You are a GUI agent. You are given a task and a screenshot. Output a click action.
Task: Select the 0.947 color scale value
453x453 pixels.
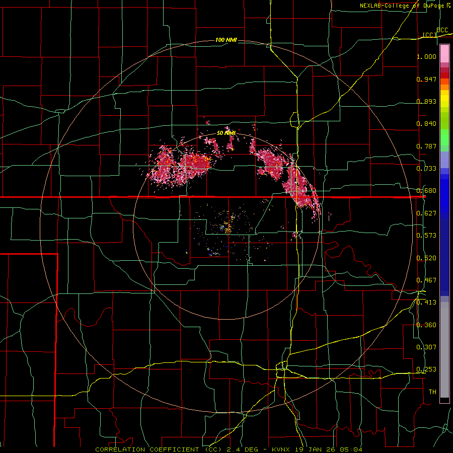click(x=426, y=79)
